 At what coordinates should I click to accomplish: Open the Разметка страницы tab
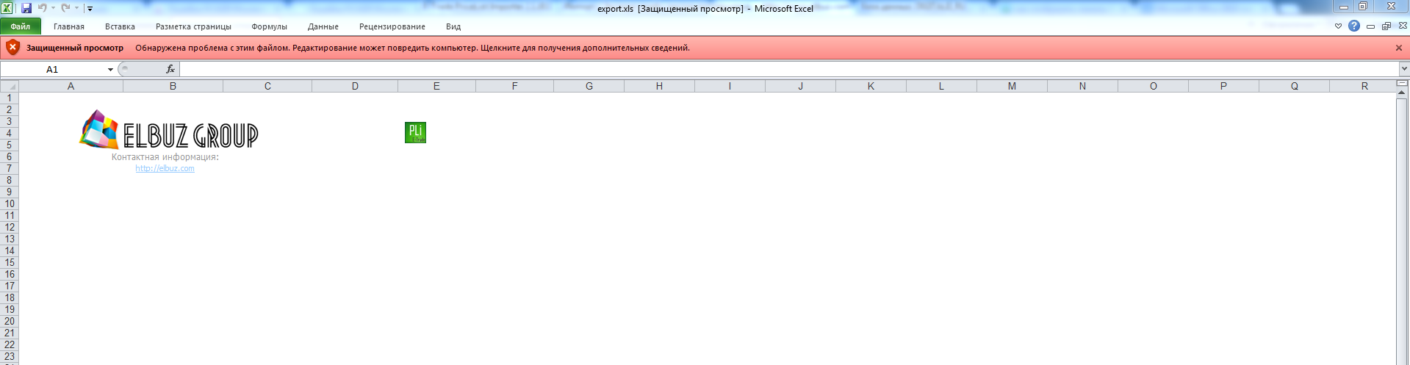coord(193,26)
